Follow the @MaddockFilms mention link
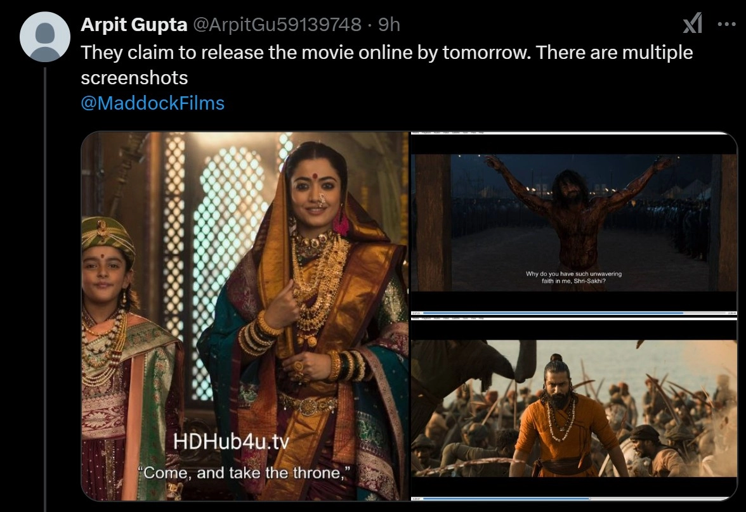This screenshot has height=512, width=746. click(x=152, y=103)
